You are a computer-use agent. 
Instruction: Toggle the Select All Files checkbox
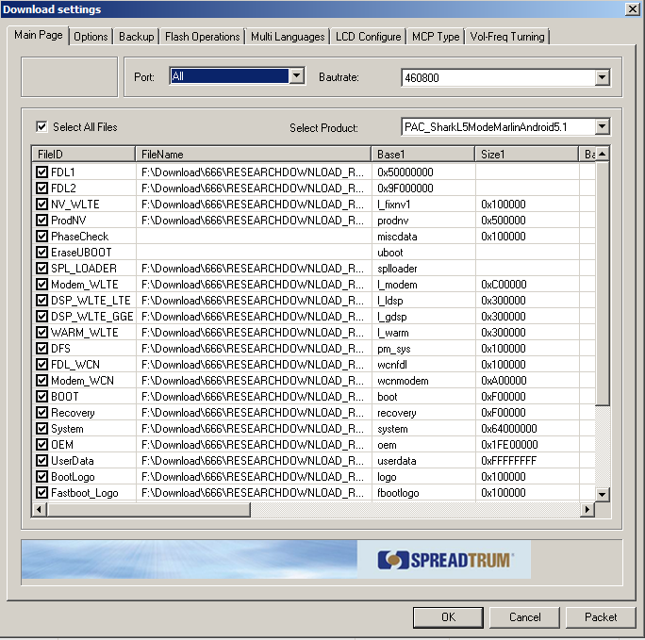point(41,126)
